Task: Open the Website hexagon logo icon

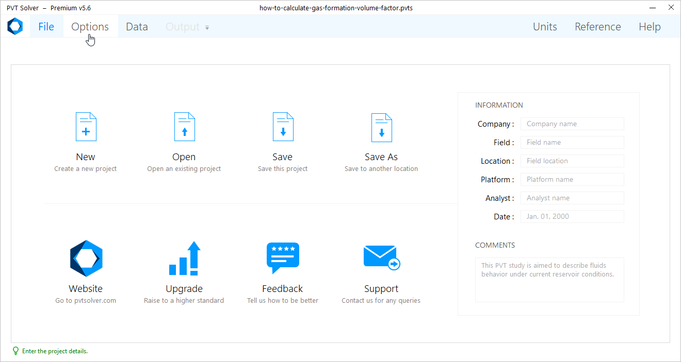Action: tap(86, 258)
